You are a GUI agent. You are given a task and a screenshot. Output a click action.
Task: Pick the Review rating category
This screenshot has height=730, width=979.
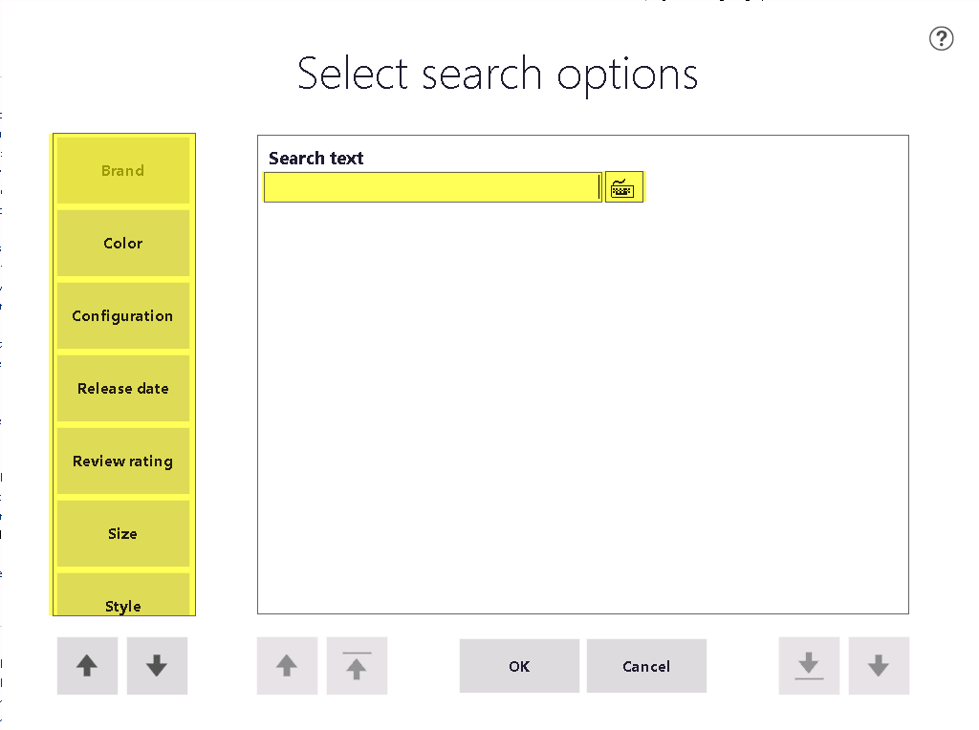click(123, 462)
